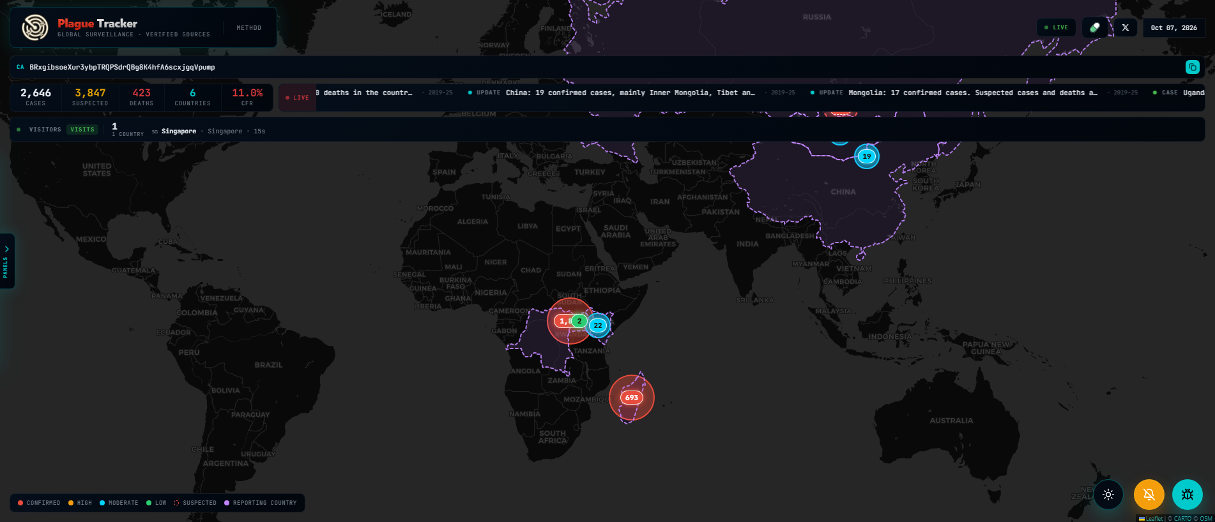
Task: Toggle the VISITS badge in visitors bar
Action: pos(82,130)
